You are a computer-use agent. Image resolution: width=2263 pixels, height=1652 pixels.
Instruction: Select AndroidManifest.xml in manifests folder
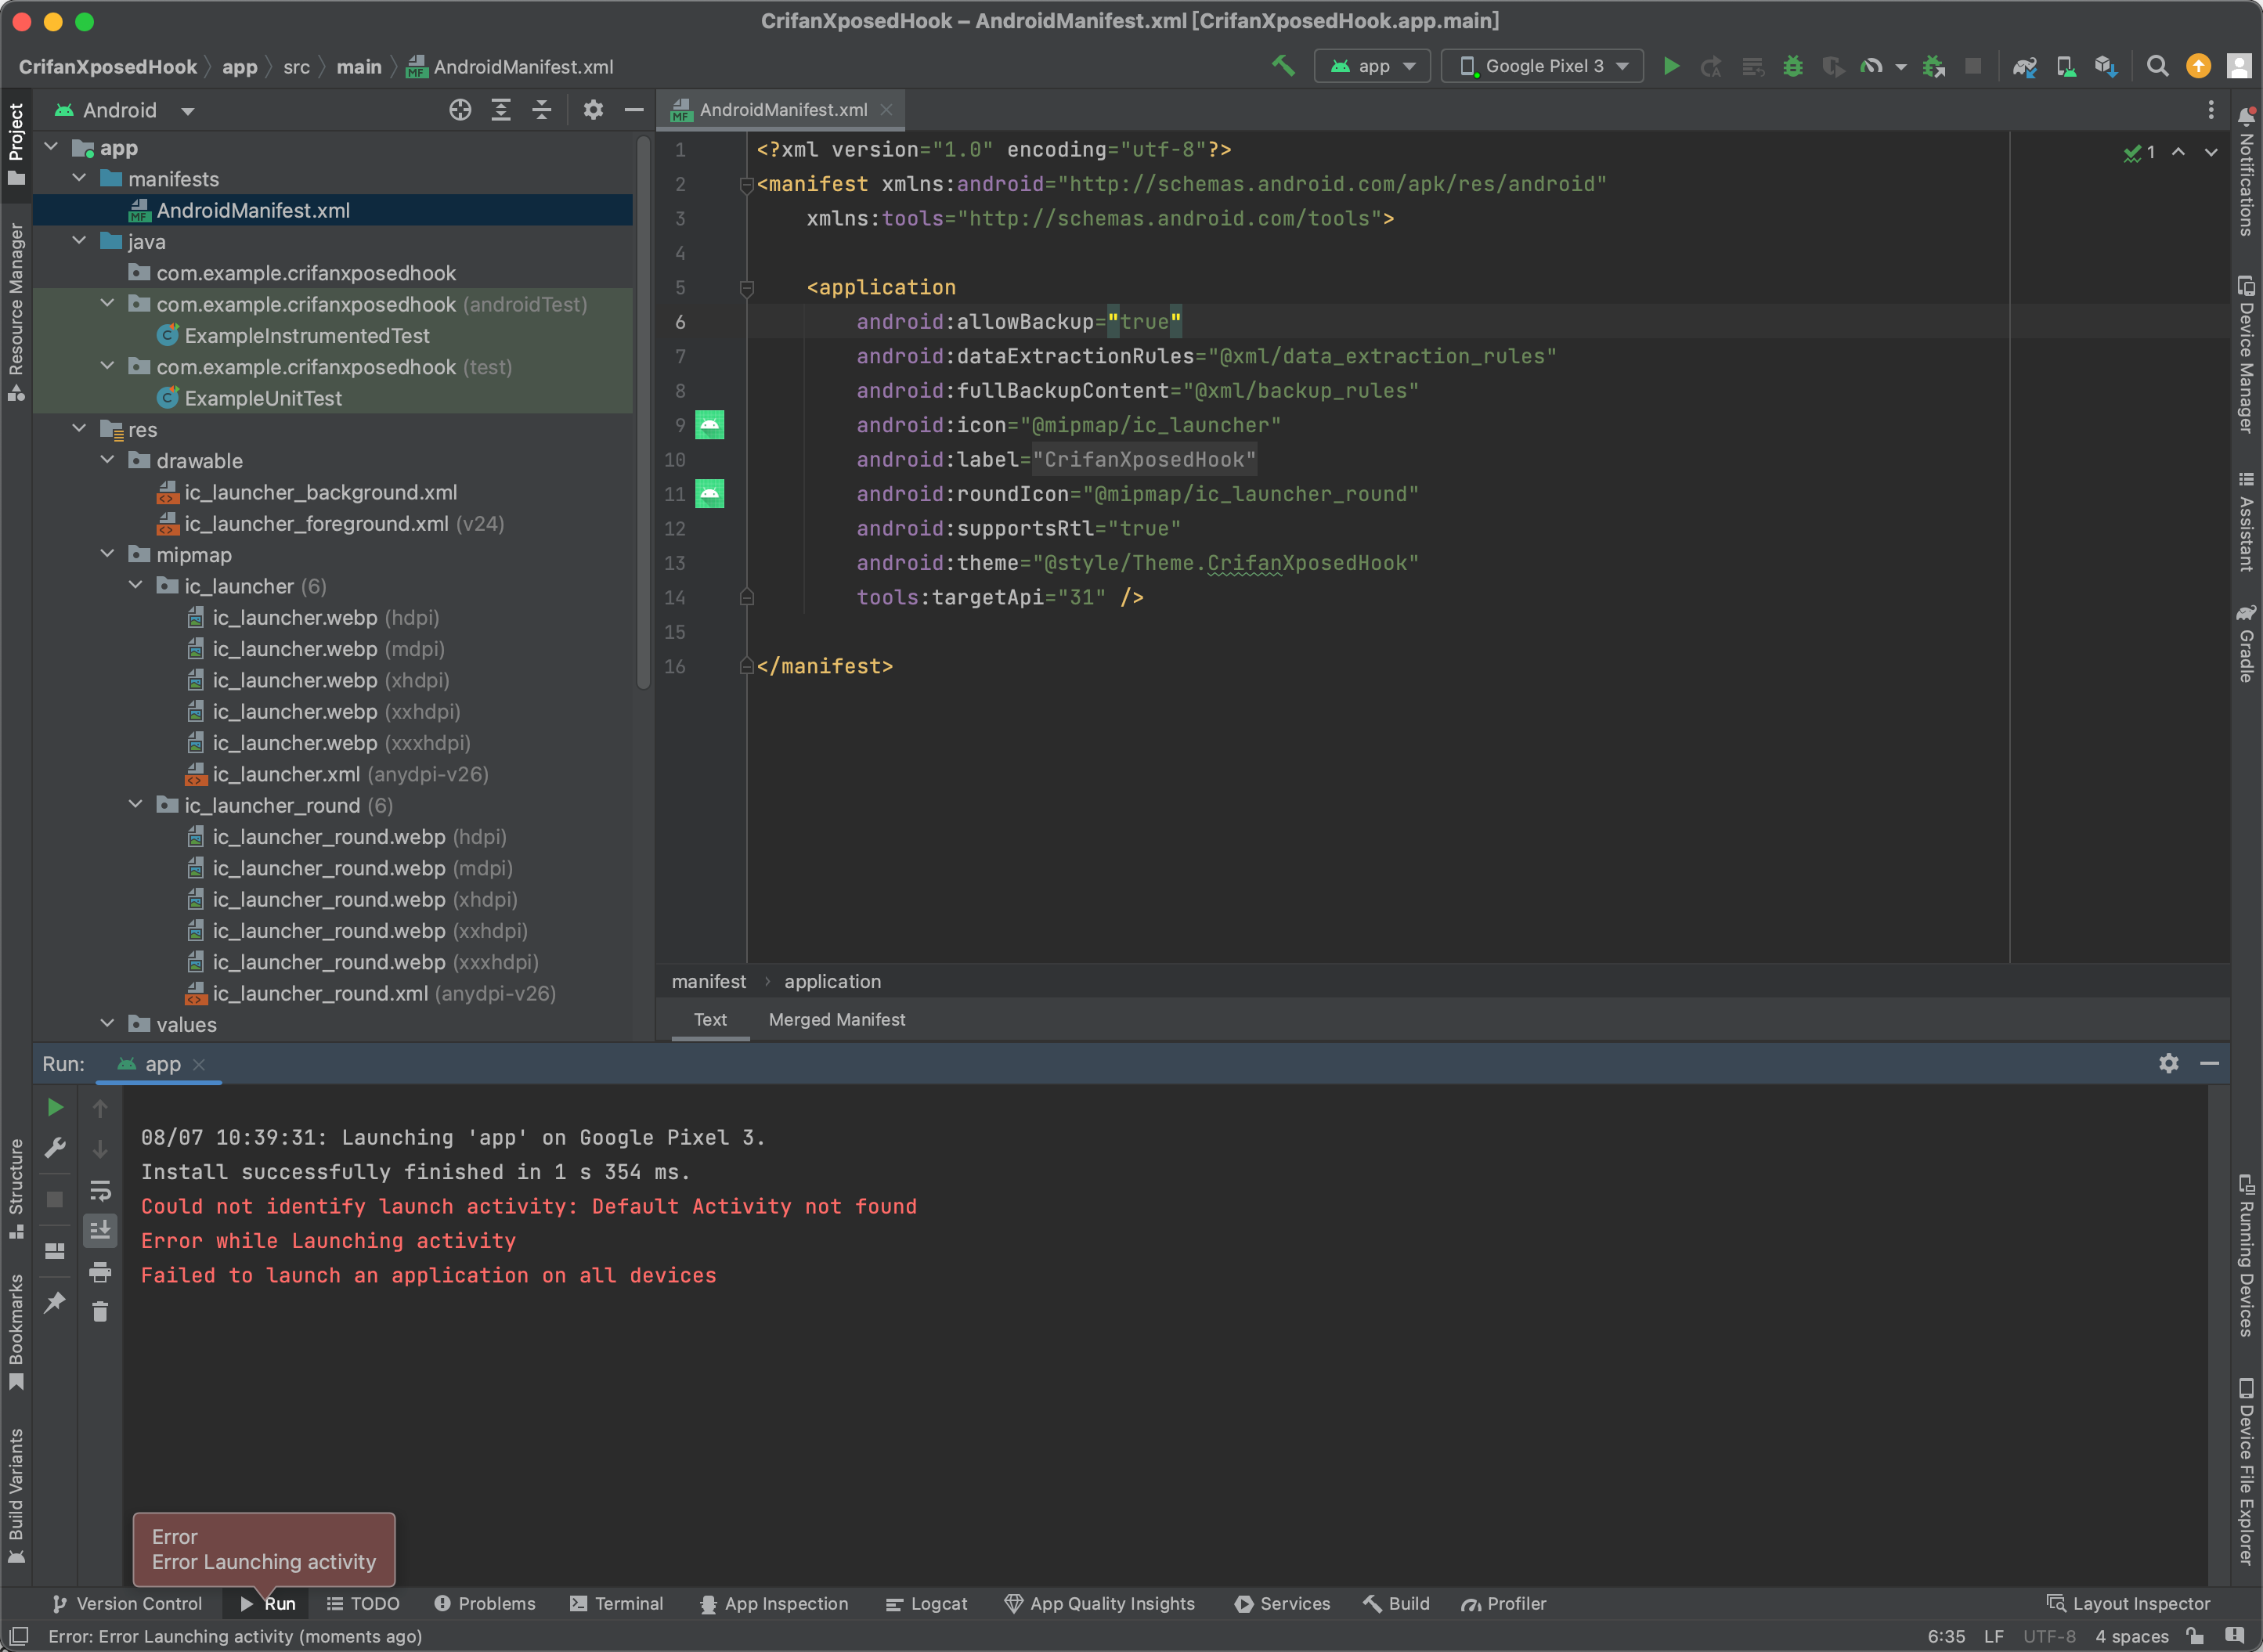point(253,209)
